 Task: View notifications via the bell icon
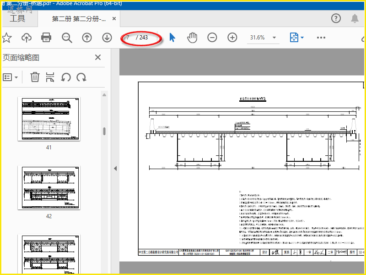coord(355,18)
